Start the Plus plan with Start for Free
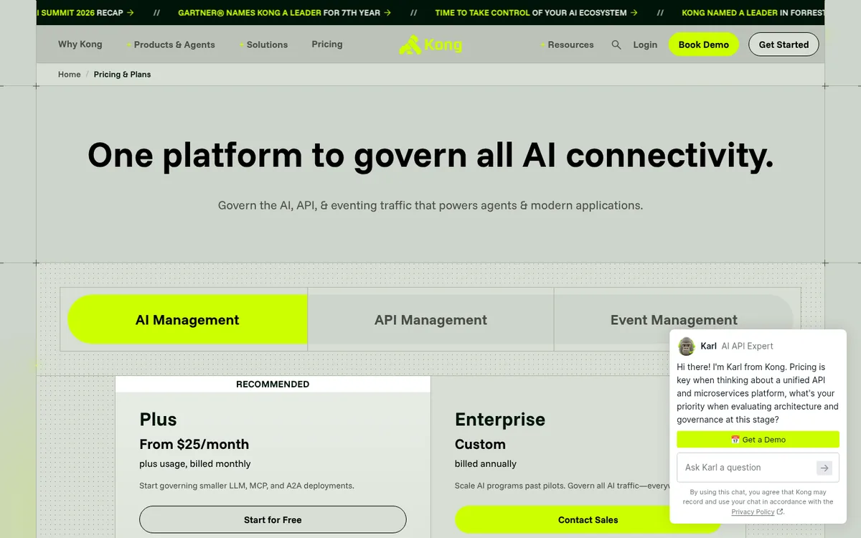Screen dimensions: 861x538 (x=273, y=519)
